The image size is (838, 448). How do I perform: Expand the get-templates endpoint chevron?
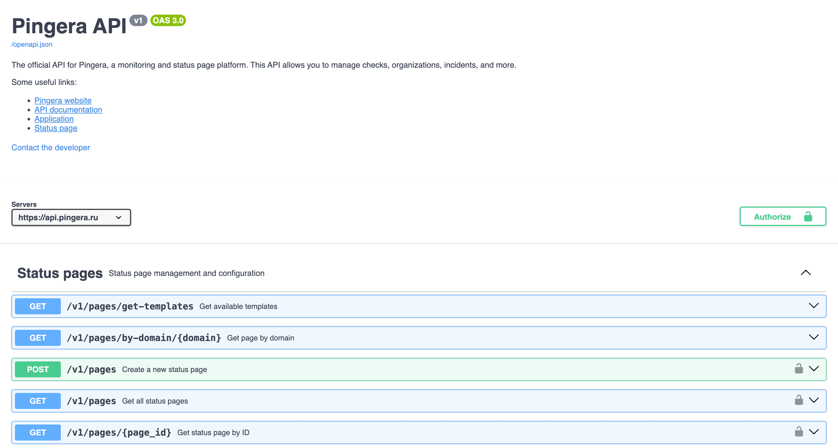coord(814,306)
